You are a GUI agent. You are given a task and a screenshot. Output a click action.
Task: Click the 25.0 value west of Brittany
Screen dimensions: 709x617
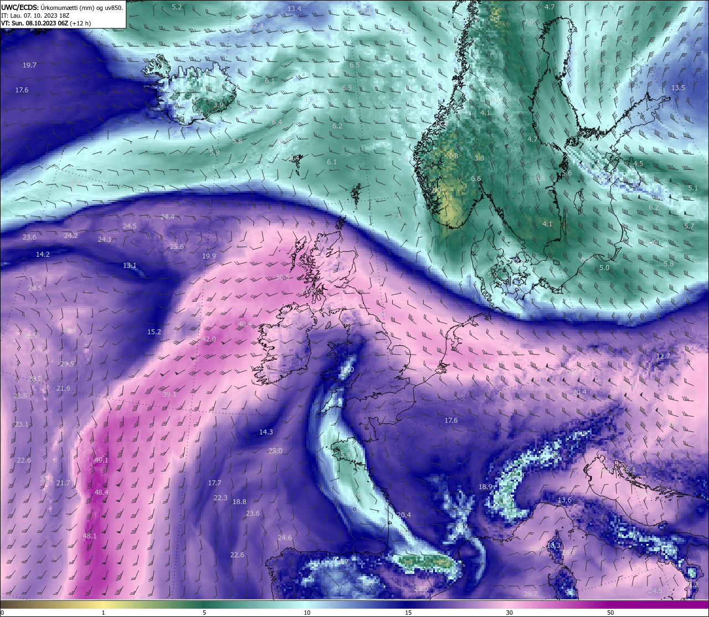(x=275, y=451)
